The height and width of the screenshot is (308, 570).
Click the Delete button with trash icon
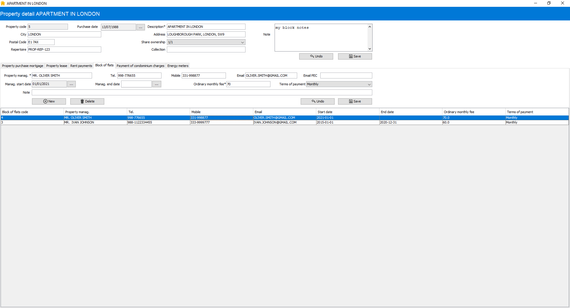pyautogui.click(x=87, y=101)
